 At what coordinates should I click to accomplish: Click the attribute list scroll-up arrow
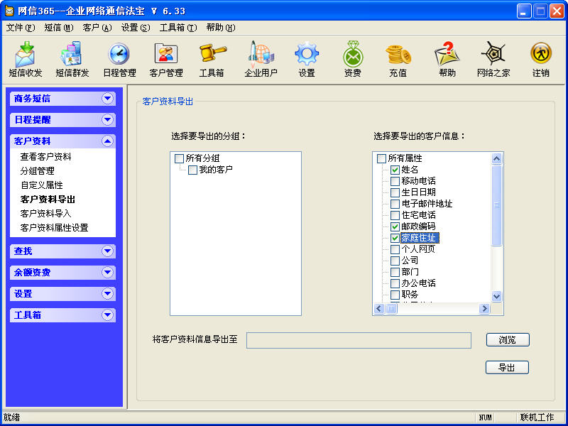(x=496, y=158)
